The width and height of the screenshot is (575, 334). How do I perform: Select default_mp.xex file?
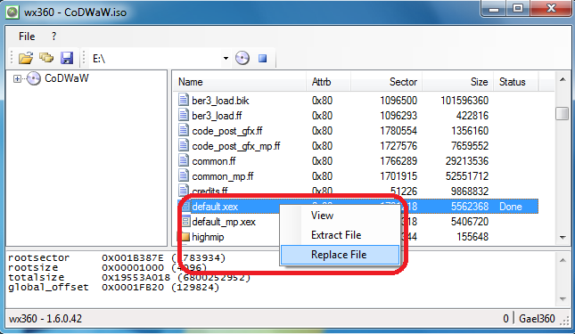[224, 222]
